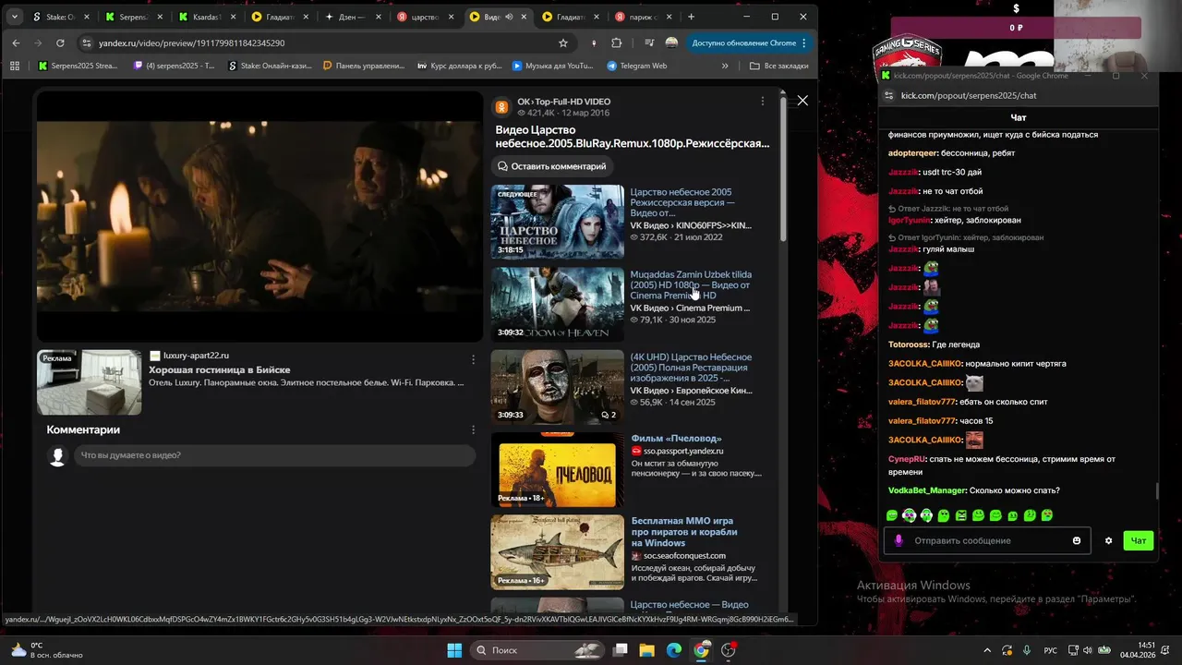Click the ЗАСOLKA_CAШKO username with Нормально кипит

pyautogui.click(x=925, y=364)
